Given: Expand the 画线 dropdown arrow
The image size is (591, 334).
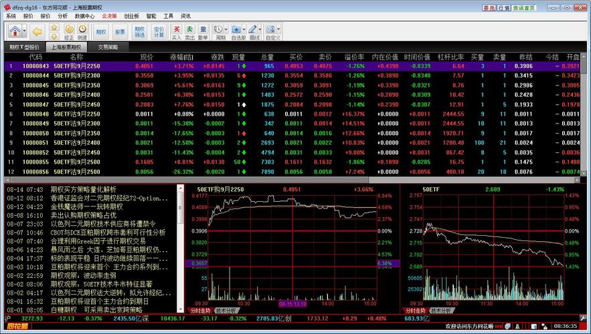Looking at the screenshot, I should pyautogui.click(x=260, y=29).
